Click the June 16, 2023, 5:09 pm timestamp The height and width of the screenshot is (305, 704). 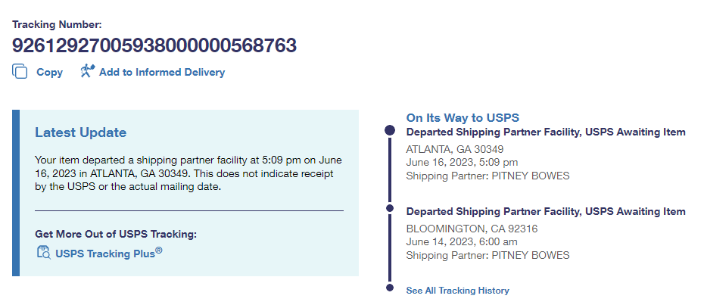pos(462,163)
